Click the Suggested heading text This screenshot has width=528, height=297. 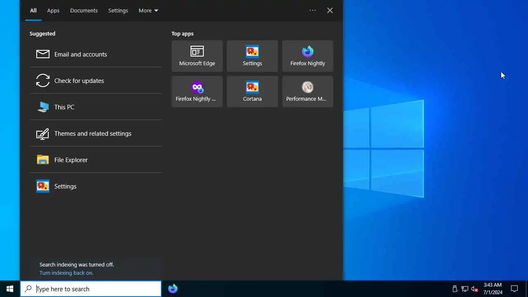42,33
